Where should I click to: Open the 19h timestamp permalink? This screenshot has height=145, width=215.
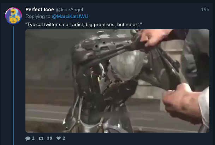pos(205,10)
